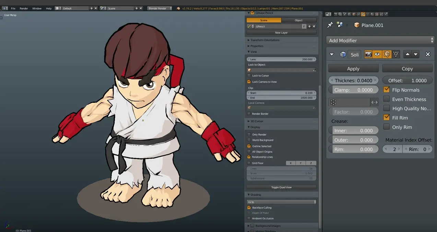This screenshot has width=437, height=232.
Task: Open the Render menu
Action: [24, 8]
